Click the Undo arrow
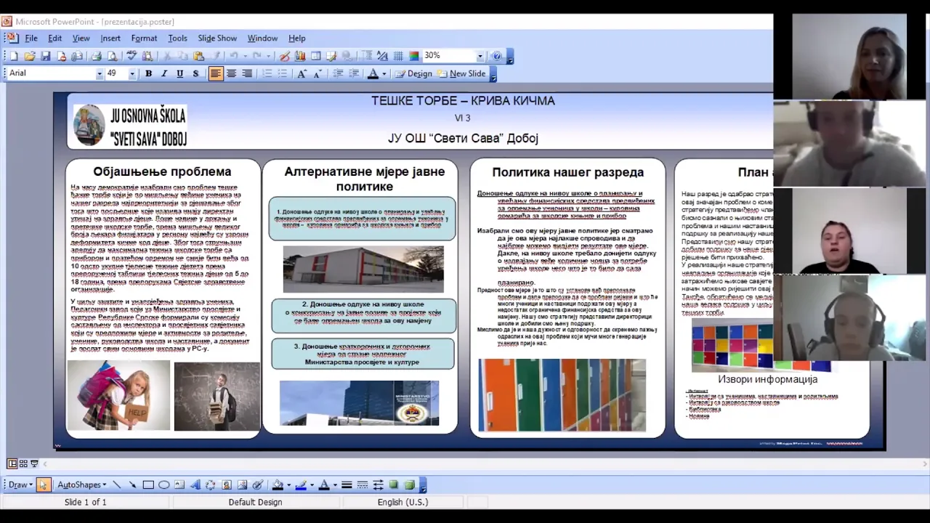The height and width of the screenshot is (523, 930). click(234, 56)
